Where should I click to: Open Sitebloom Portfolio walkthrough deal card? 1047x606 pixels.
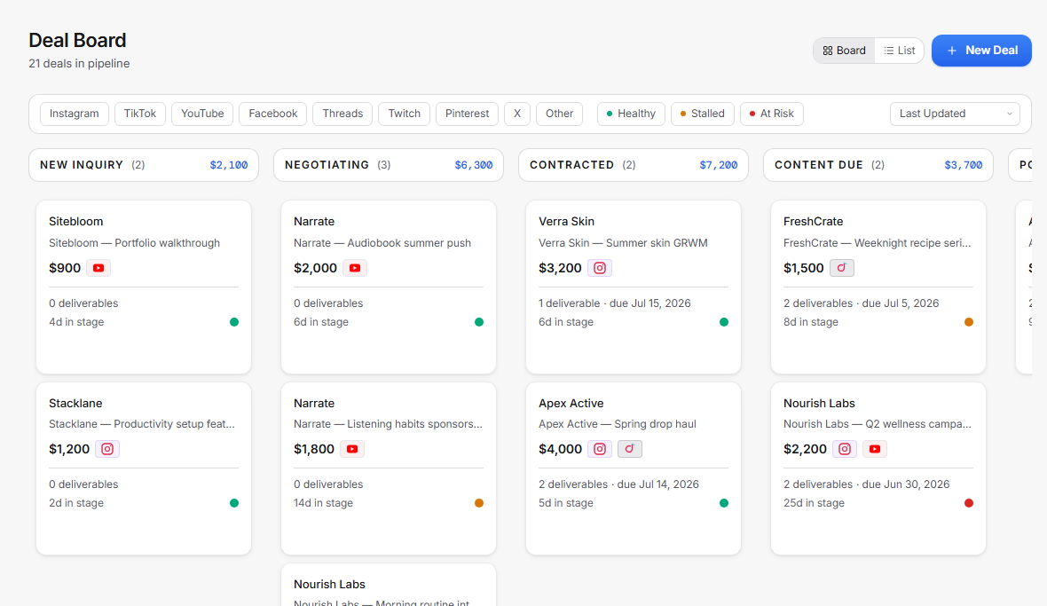point(144,287)
